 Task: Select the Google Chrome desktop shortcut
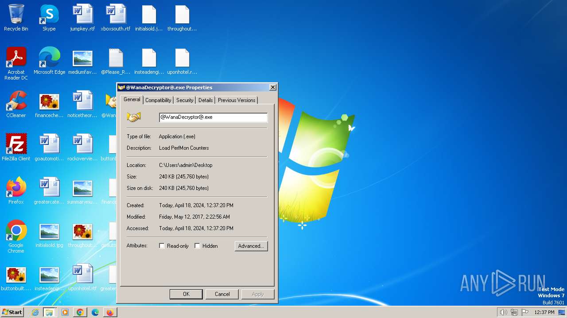[16, 237]
